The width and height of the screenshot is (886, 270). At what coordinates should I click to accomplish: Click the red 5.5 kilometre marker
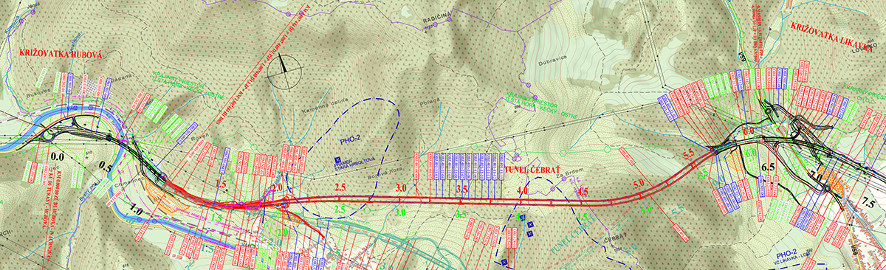pos(690,153)
